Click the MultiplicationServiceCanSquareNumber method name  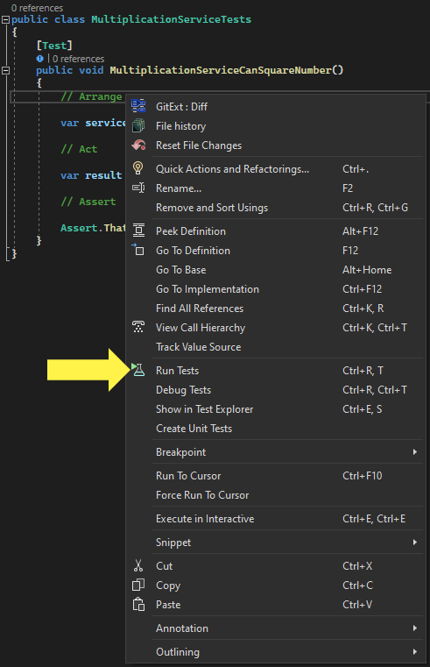221,70
